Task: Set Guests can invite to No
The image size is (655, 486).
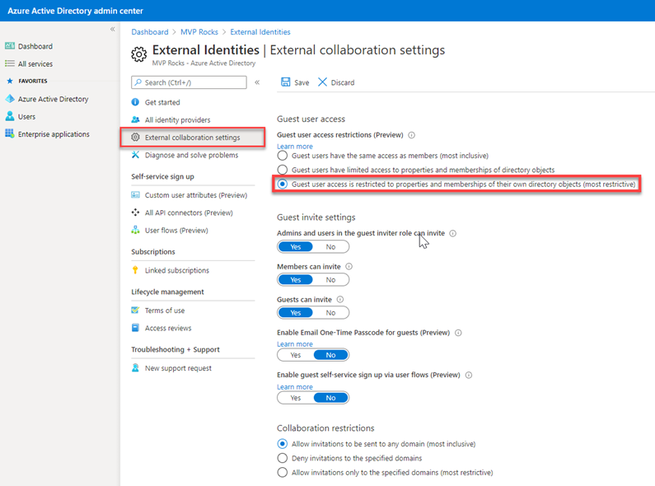Action: pyautogui.click(x=330, y=313)
